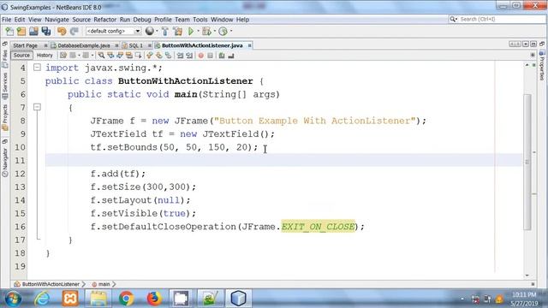Open dropdown arrow next to Profile button
The image size is (548, 308).
click(230, 31)
